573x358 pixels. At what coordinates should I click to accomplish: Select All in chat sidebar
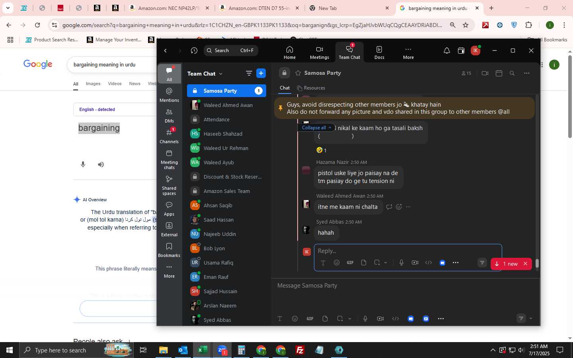click(169, 74)
